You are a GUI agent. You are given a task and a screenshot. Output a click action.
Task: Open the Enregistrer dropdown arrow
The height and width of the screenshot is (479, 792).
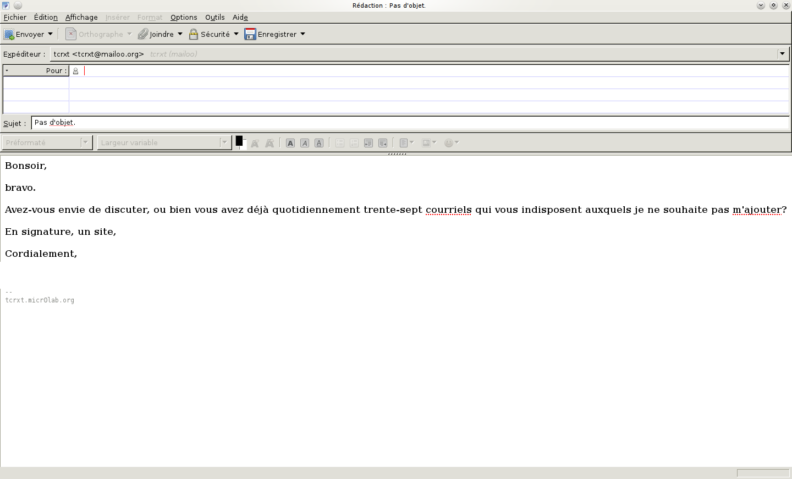pos(303,34)
